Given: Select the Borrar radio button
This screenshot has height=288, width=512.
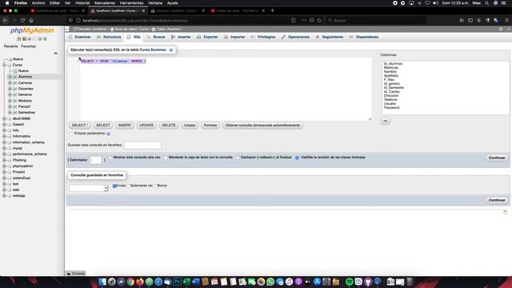Looking at the screenshot, I should (155, 186).
